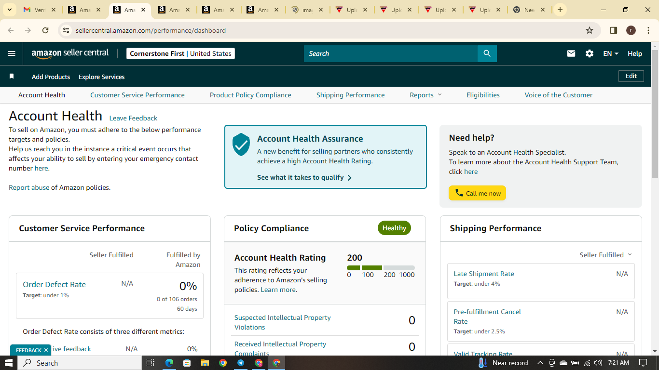This screenshot has height=370, width=659.
Task: Click the Seller Central search field
Action: 391,53
